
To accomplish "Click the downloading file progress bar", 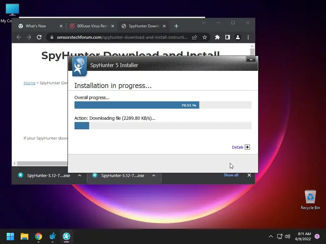I will pyautogui.click(x=163, y=125).
